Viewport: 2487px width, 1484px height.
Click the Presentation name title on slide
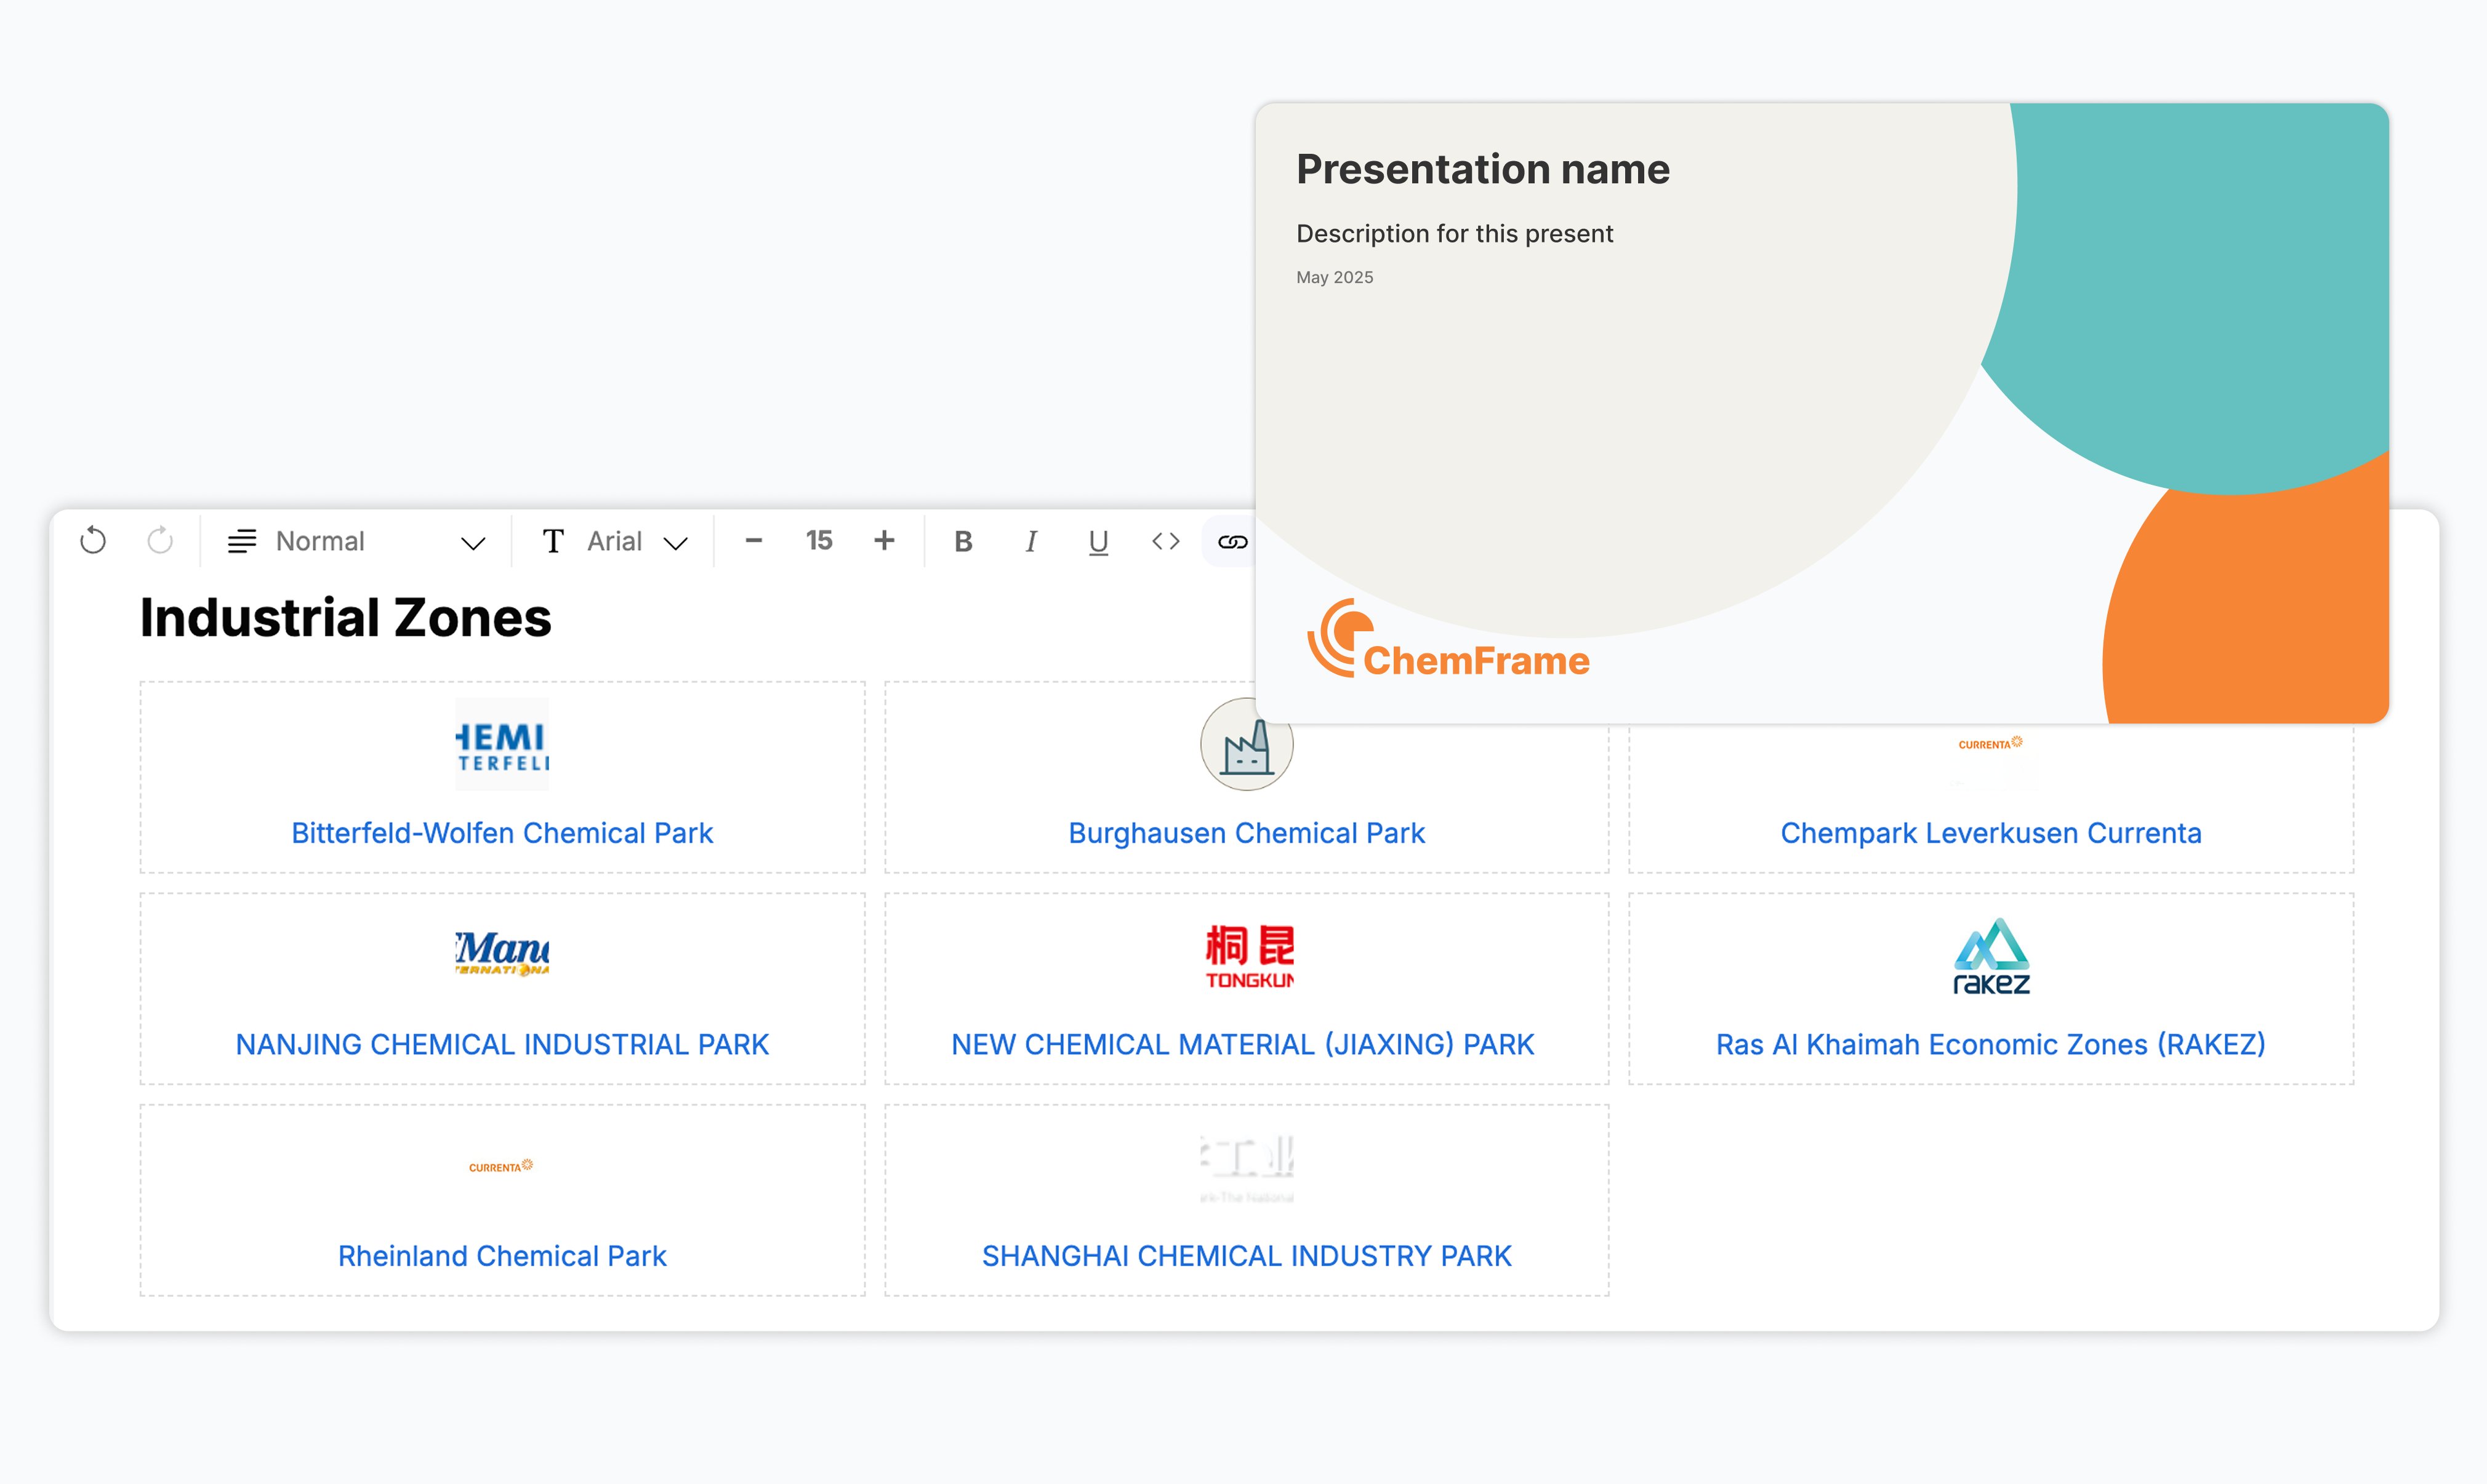[1482, 169]
